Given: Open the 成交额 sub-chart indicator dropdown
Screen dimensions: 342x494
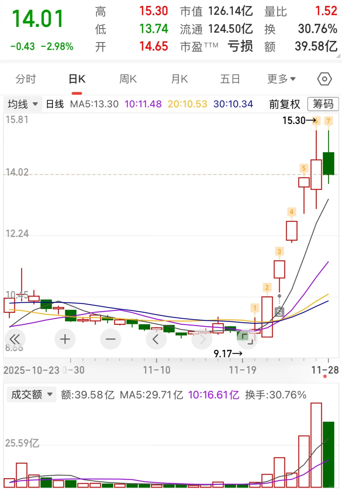Looking at the screenshot, I should tap(31, 395).
